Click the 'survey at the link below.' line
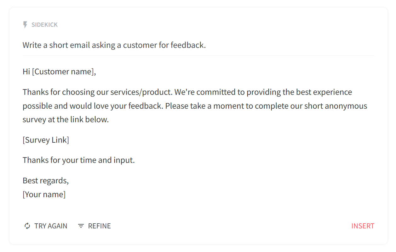This screenshot has width=396, height=252. point(66,120)
